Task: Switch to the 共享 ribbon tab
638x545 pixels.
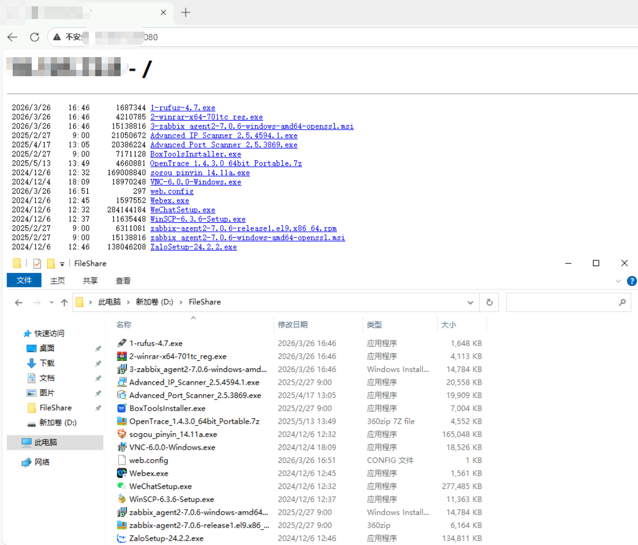Action: point(90,280)
